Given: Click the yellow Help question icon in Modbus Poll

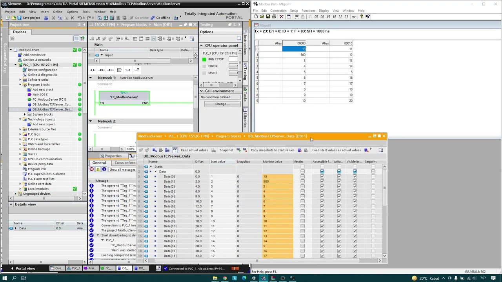Looking at the screenshot, I should click(x=362, y=16).
